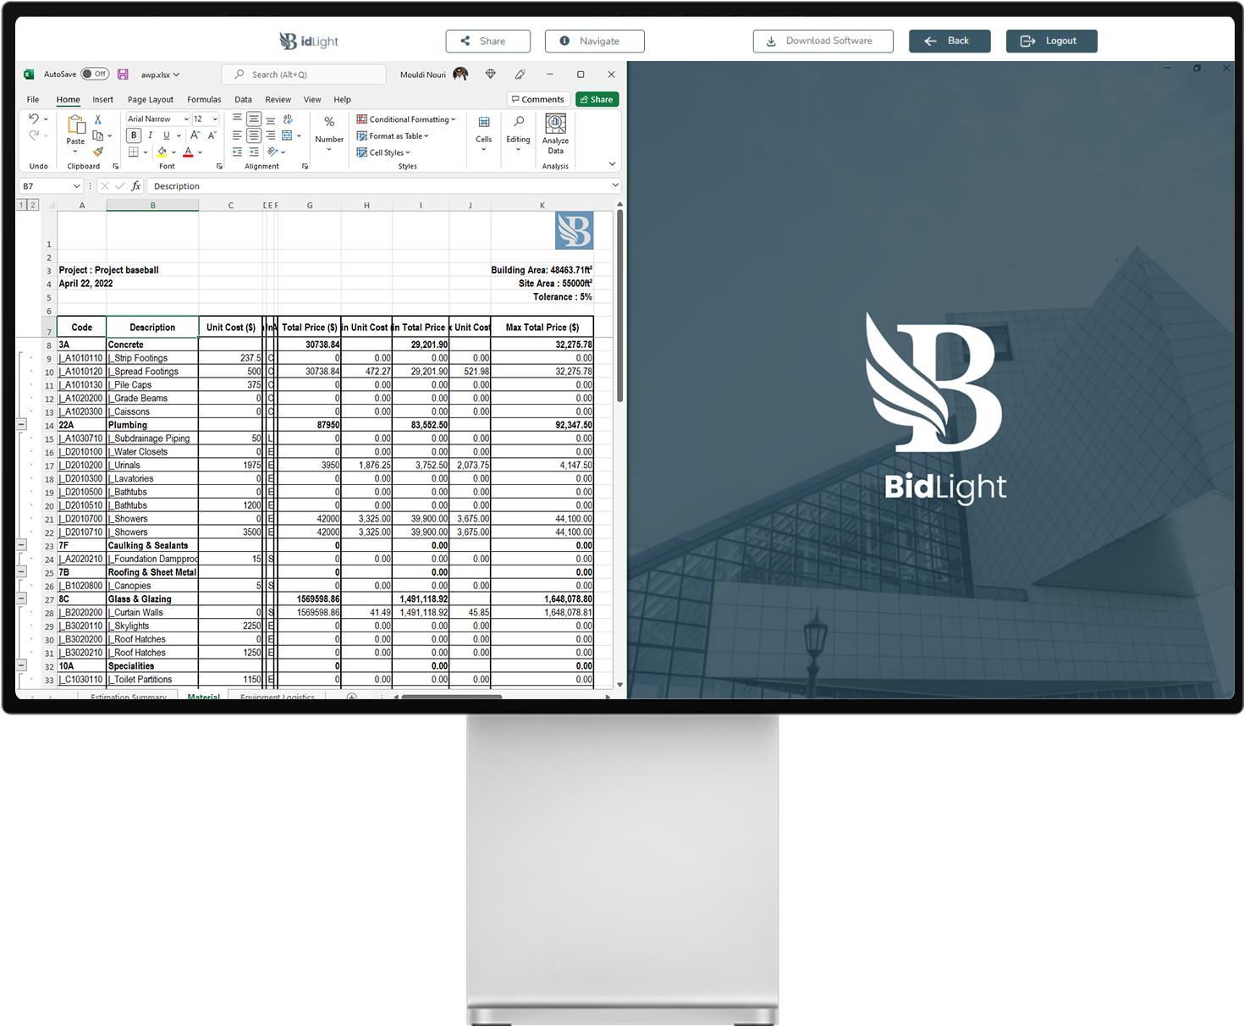Click the Bottom Align icon
This screenshot has height=1026, width=1244.
271,119
